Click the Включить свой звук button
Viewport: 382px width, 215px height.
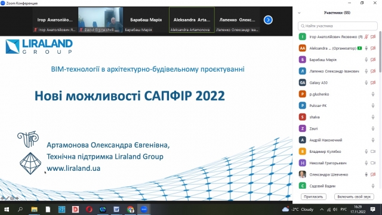pyautogui.click(x=354, y=196)
